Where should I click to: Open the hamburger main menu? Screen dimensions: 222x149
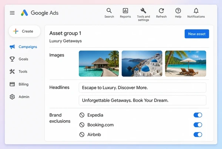point(12,13)
